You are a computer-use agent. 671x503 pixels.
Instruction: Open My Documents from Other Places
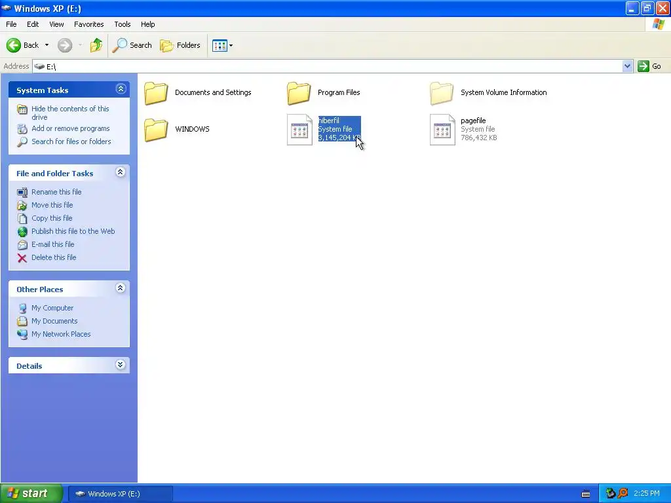pyautogui.click(x=54, y=321)
